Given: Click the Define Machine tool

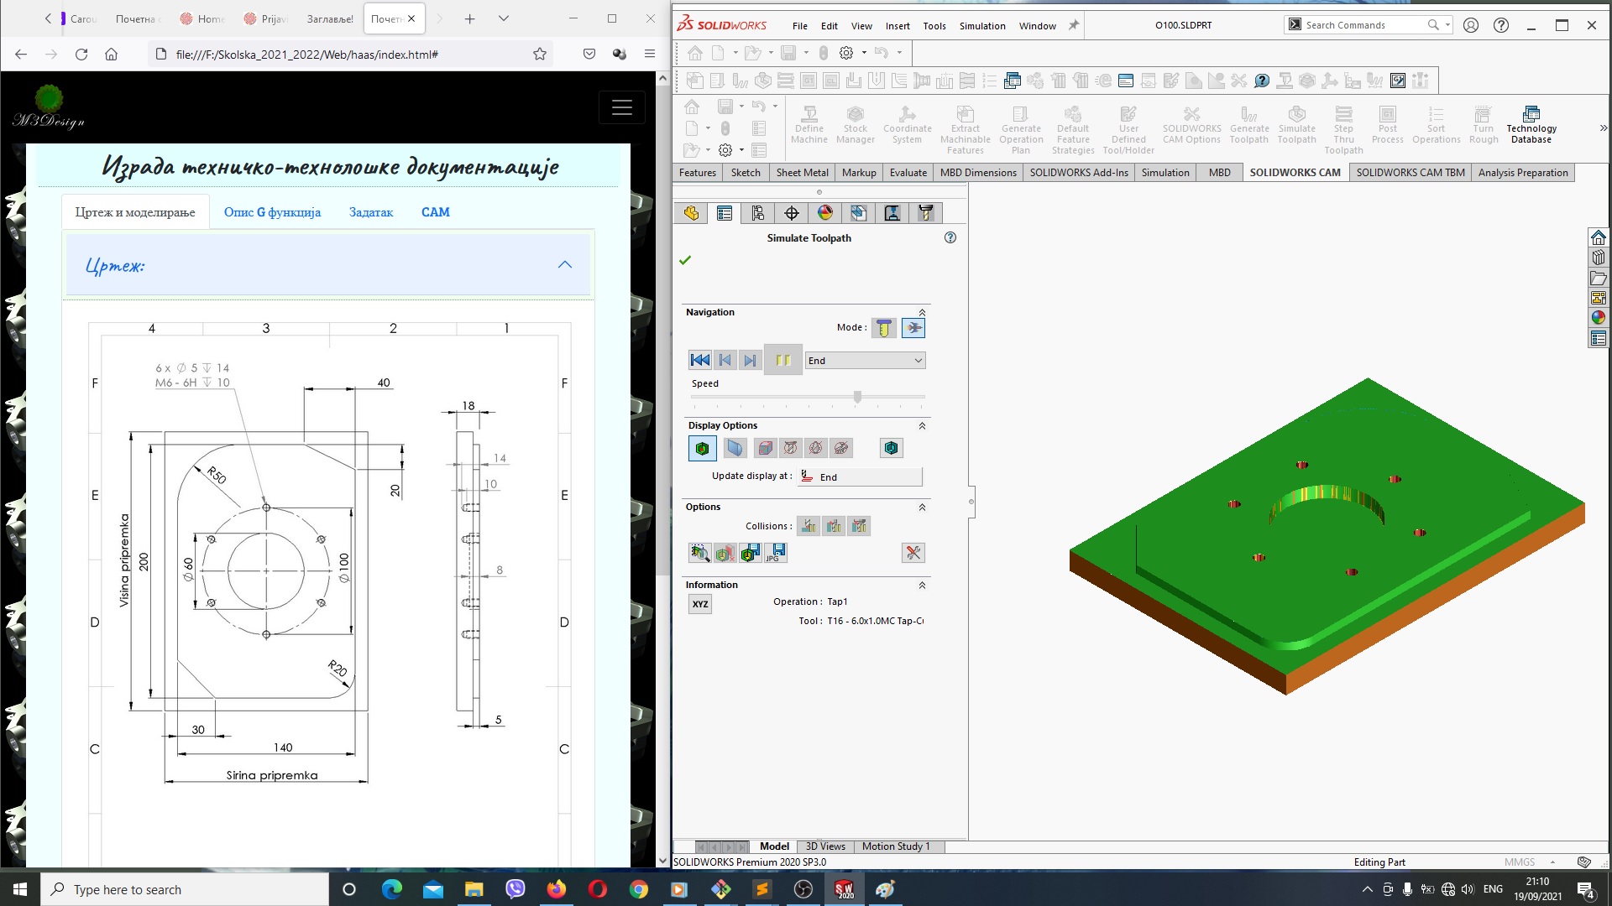Looking at the screenshot, I should click(809, 124).
